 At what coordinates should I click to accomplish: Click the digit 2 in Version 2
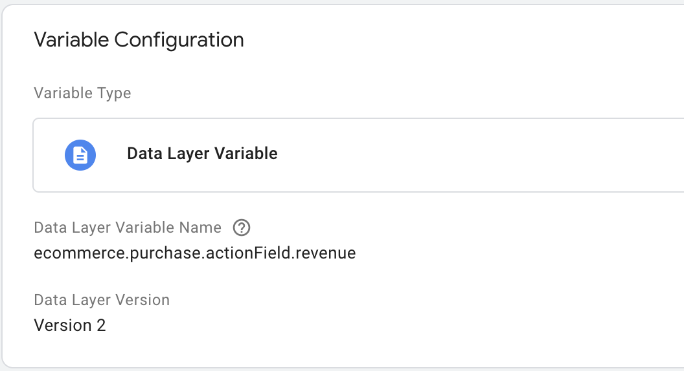point(101,325)
